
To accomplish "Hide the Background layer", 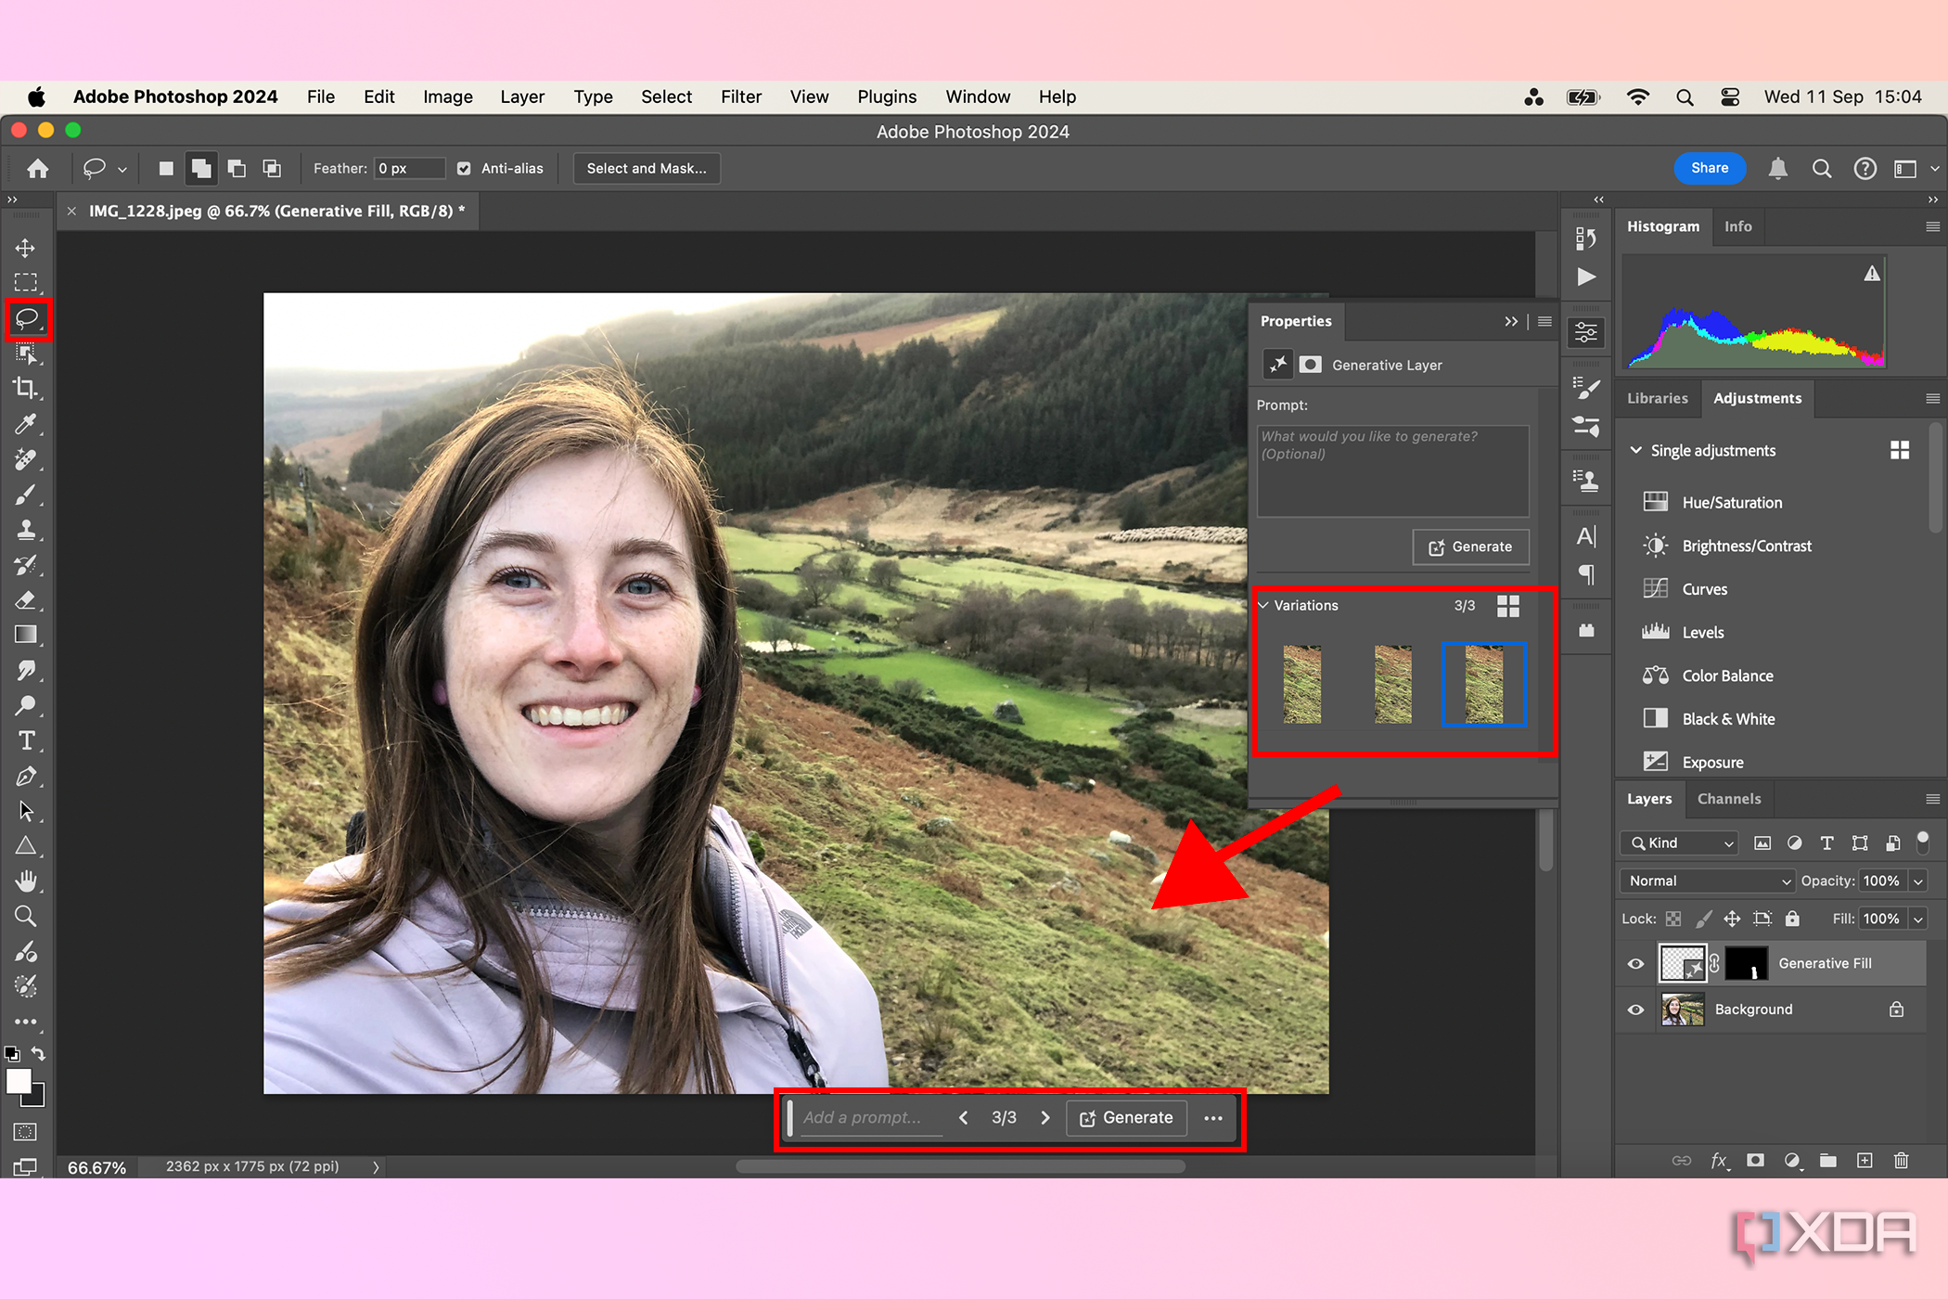I will tap(1636, 1010).
